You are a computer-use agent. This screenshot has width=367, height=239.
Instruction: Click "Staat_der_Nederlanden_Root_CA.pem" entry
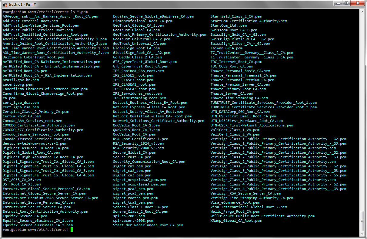148,225
